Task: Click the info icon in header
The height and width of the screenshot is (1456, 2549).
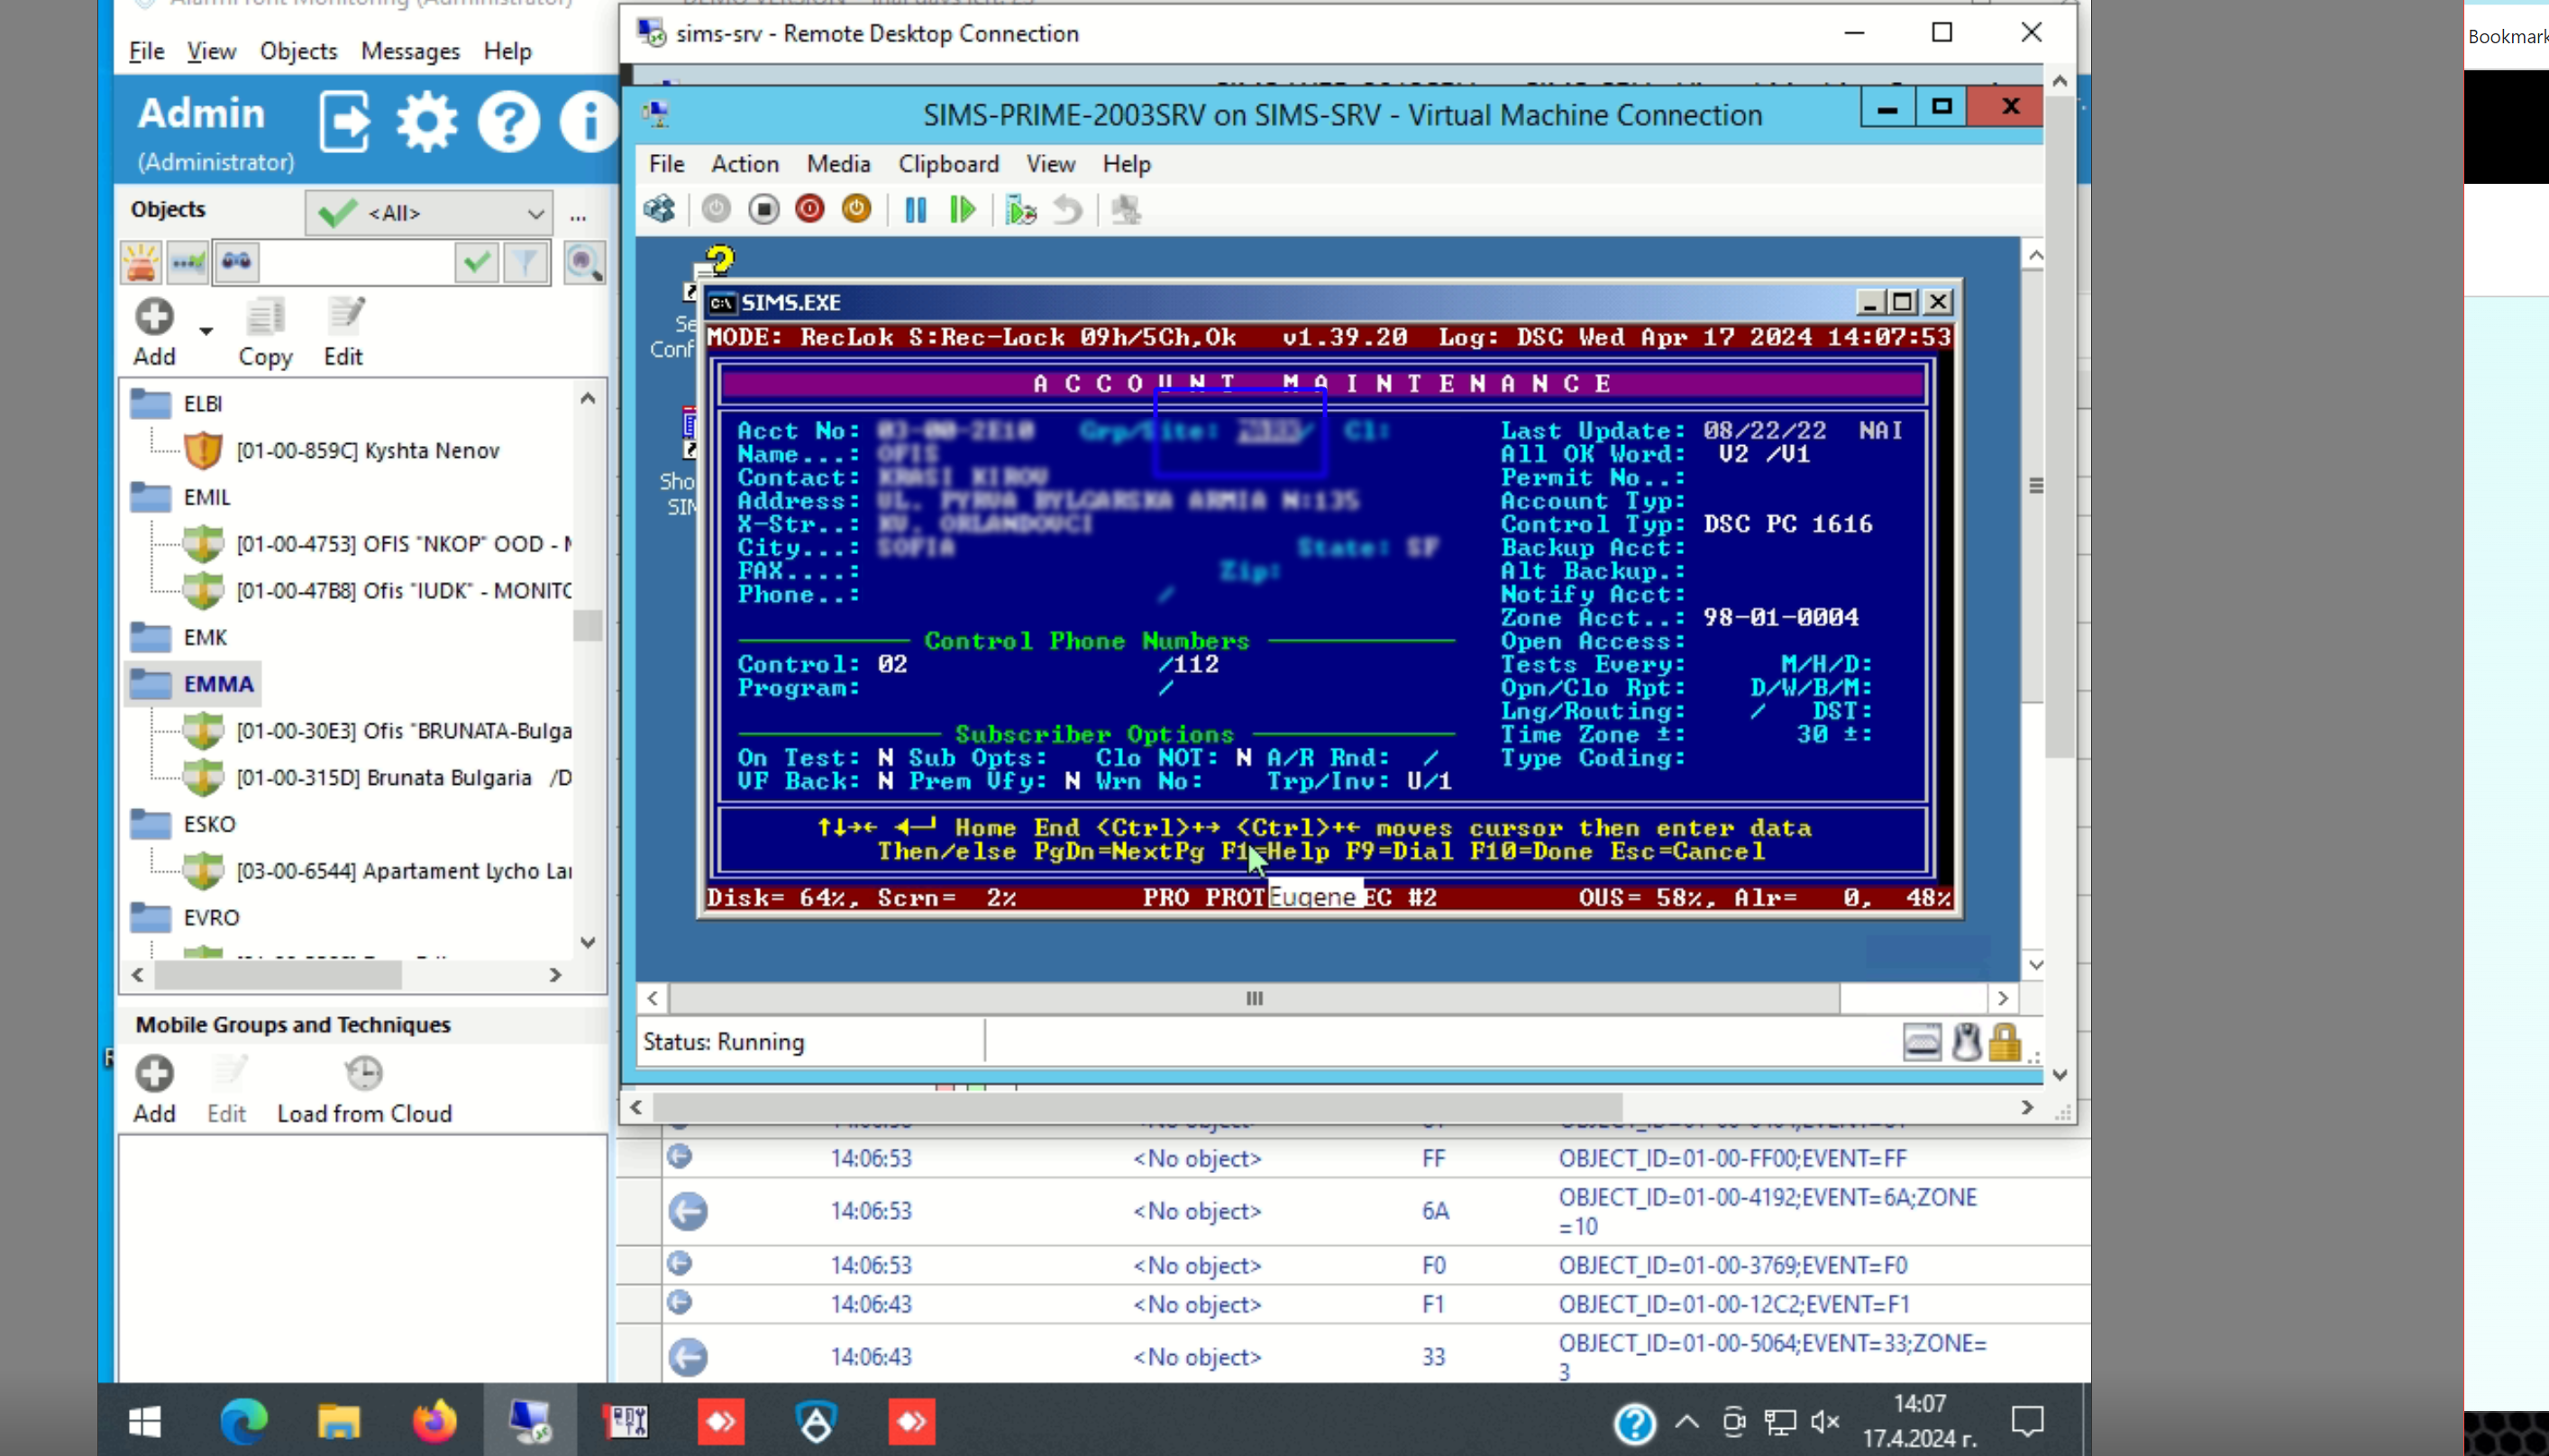Action: pos(589,122)
